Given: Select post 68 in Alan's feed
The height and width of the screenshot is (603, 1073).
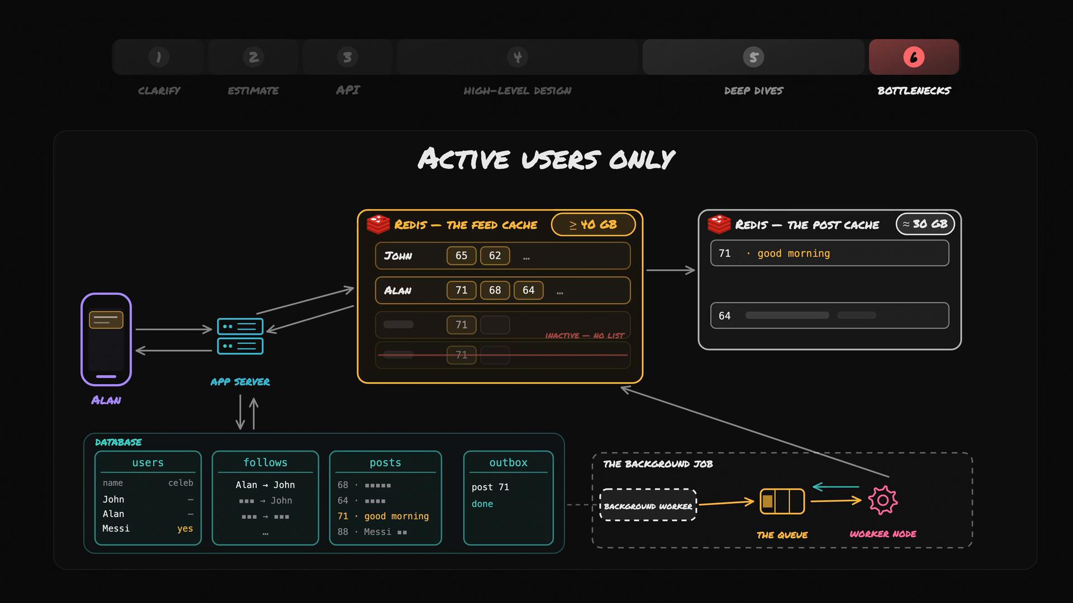Looking at the screenshot, I should click(x=495, y=290).
